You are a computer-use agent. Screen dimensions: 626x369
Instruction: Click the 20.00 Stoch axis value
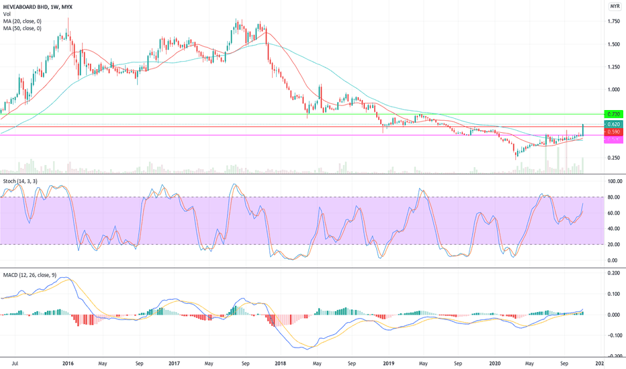[614, 244]
